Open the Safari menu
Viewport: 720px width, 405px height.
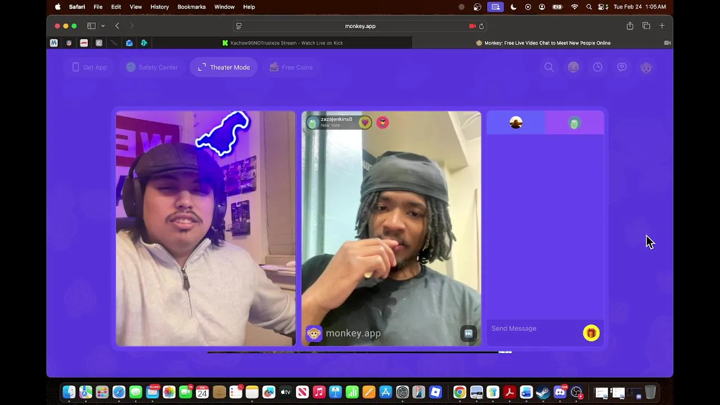[x=77, y=7]
